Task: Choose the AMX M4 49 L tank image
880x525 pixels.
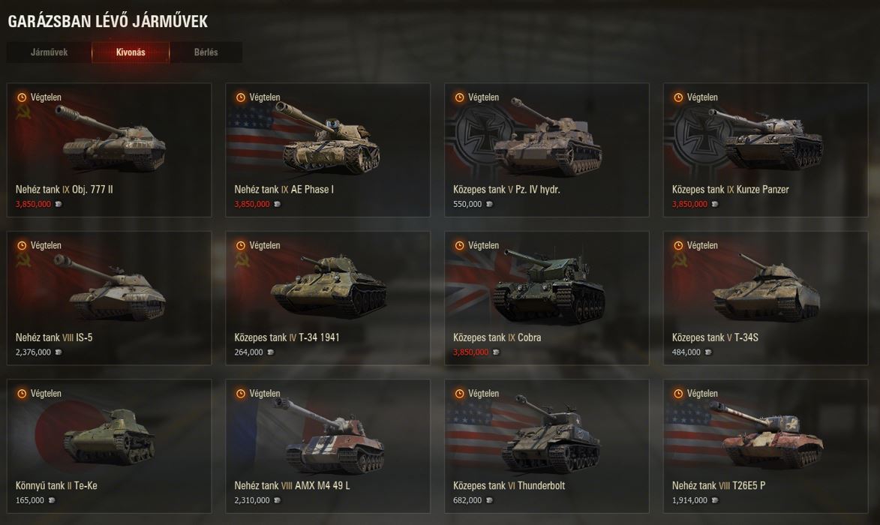Action: [x=331, y=436]
